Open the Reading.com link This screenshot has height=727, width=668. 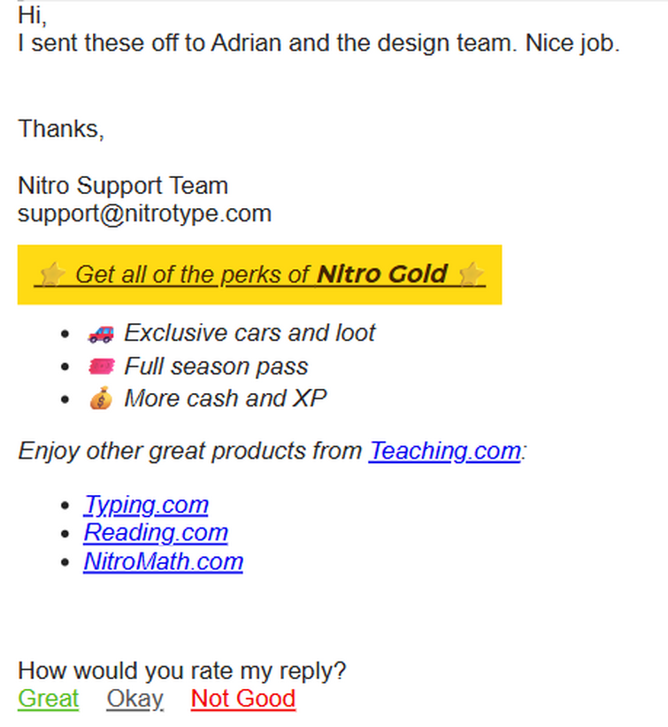156,533
